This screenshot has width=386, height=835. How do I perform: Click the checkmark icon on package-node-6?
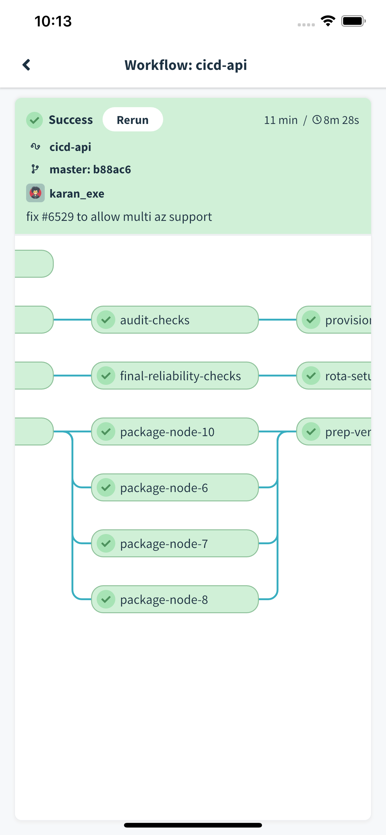(106, 487)
